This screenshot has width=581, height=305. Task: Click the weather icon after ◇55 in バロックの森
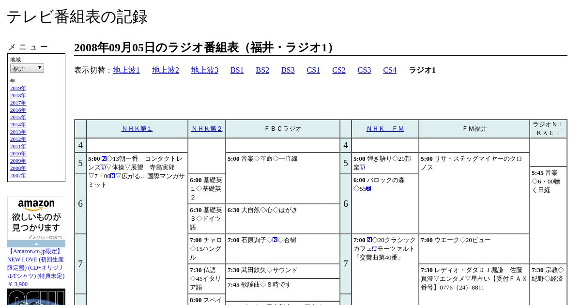pos(368,189)
